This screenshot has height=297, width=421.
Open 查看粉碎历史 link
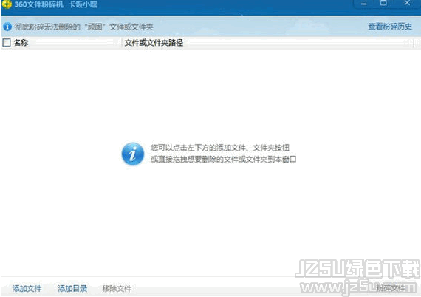390,27
